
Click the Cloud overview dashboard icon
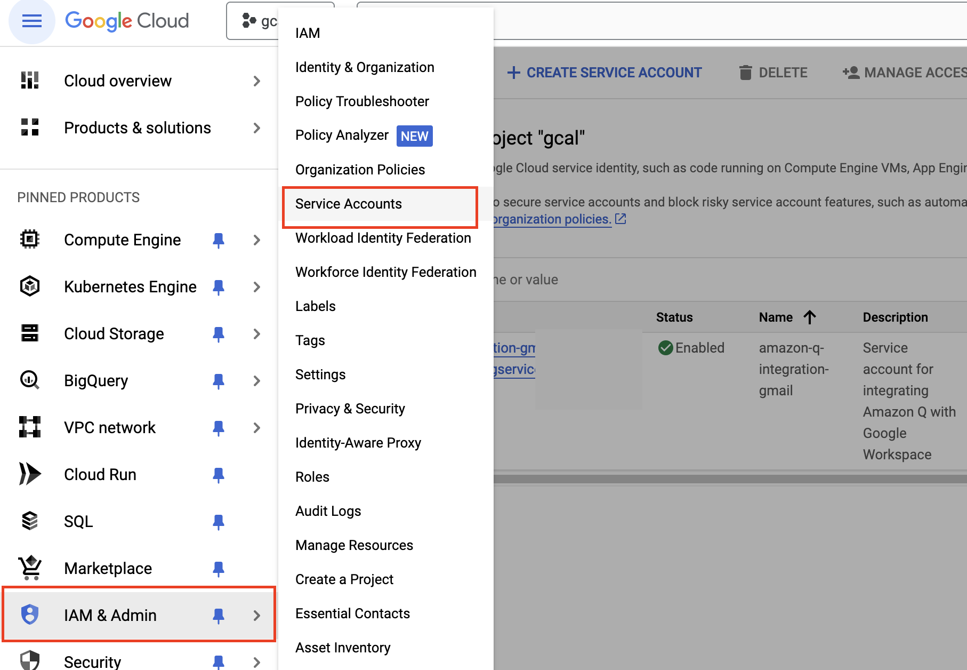(30, 81)
